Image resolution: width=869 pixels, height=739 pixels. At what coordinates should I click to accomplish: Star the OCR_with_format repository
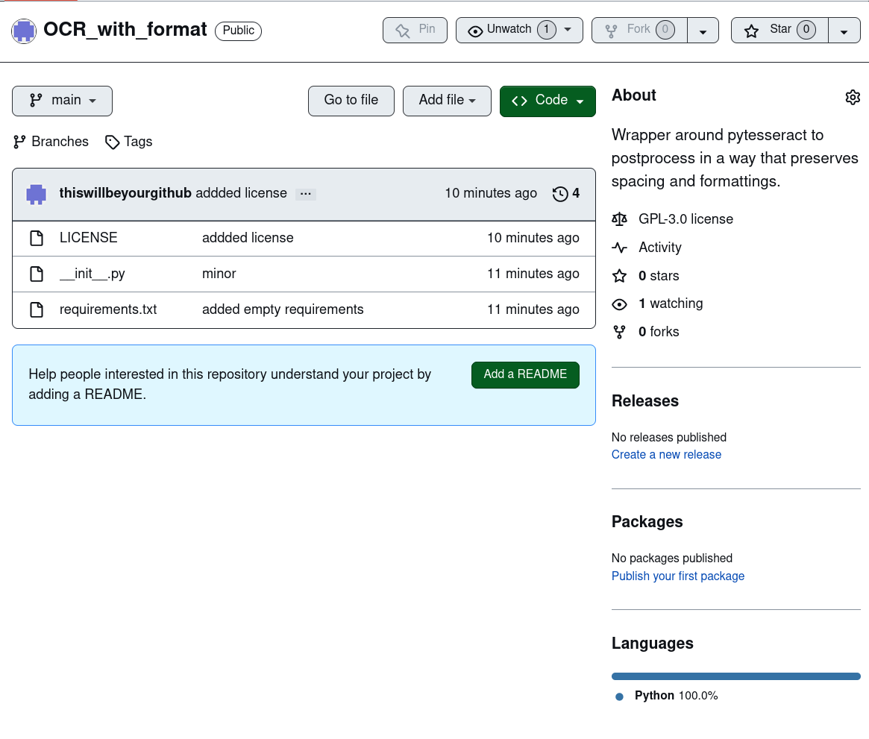tap(779, 30)
